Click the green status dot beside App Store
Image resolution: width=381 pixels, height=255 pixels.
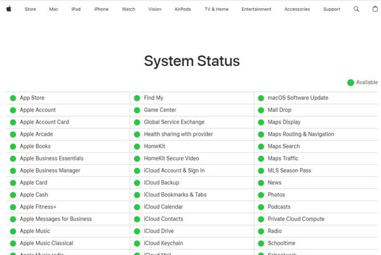point(13,98)
